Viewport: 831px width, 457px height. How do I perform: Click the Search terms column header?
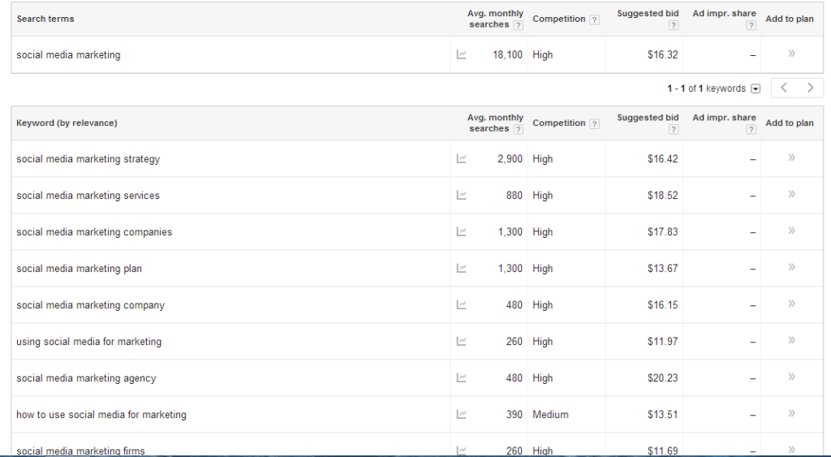tap(45, 19)
